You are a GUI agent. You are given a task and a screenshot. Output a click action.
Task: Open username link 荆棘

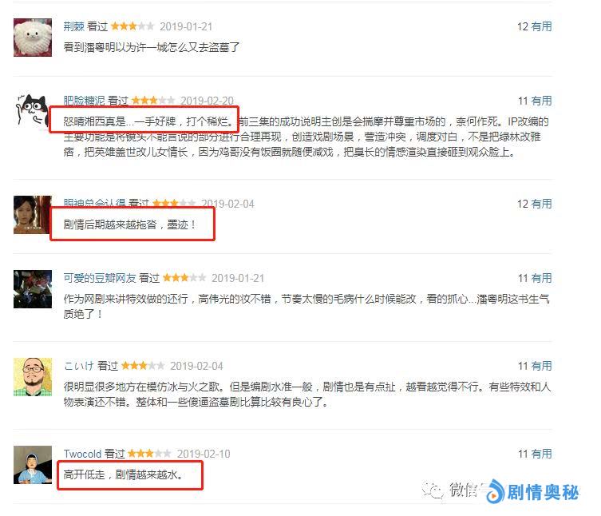(73, 26)
